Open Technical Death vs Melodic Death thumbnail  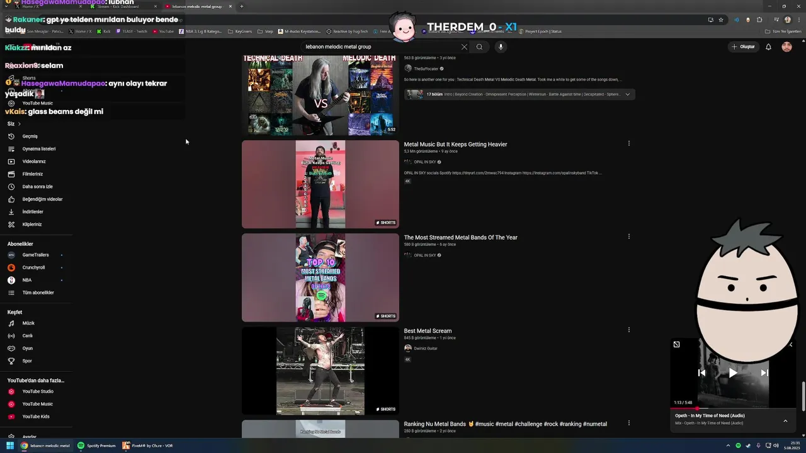[321, 95]
